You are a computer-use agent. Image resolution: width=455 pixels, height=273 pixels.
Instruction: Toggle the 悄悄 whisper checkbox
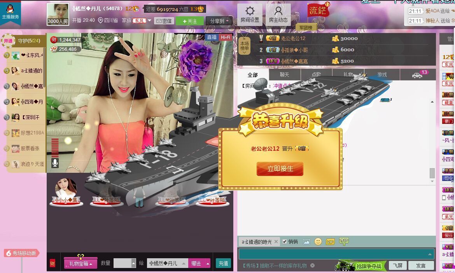pyautogui.click(x=285, y=242)
